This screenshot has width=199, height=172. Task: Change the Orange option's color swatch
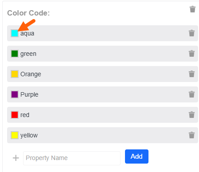pos(15,74)
